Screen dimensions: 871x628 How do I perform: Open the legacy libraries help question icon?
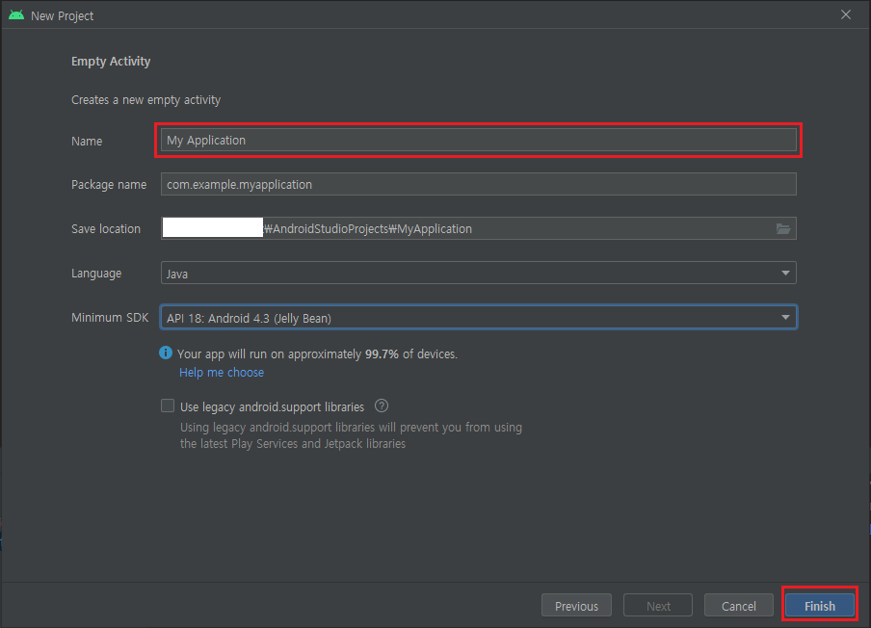point(382,406)
